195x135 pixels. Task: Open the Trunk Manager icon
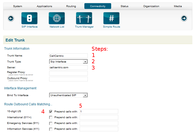tap(84, 18)
